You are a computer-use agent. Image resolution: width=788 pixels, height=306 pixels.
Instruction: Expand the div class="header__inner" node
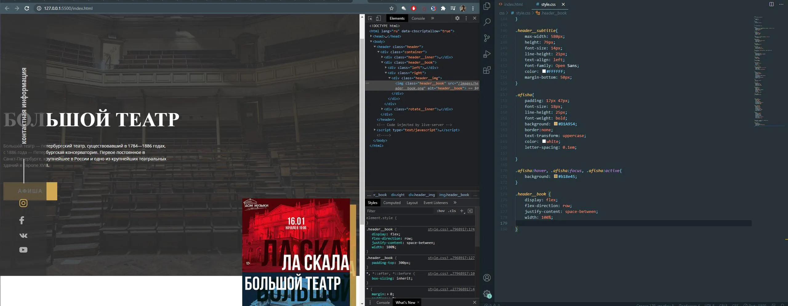click(382, 57)
